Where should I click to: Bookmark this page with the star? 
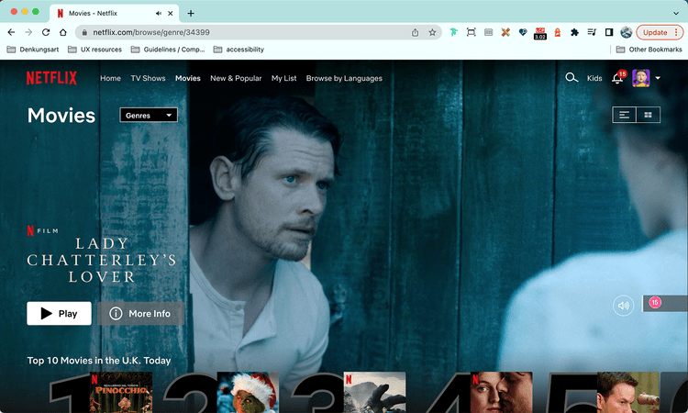[x=432, y=32]
